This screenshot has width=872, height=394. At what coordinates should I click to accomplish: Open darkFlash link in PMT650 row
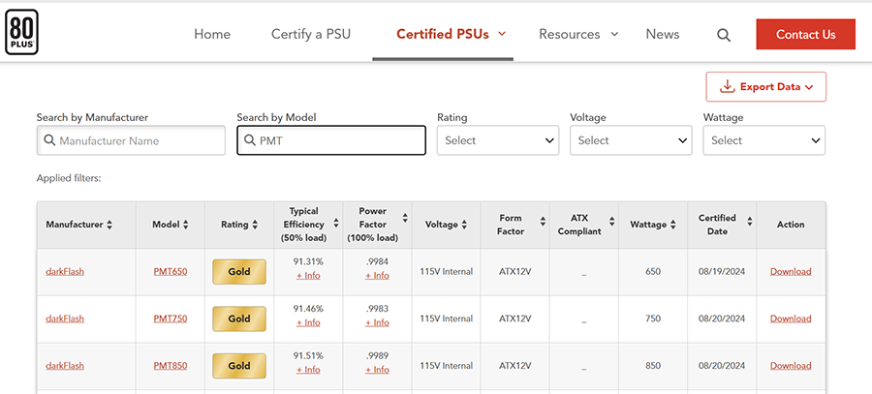point(65,272)
